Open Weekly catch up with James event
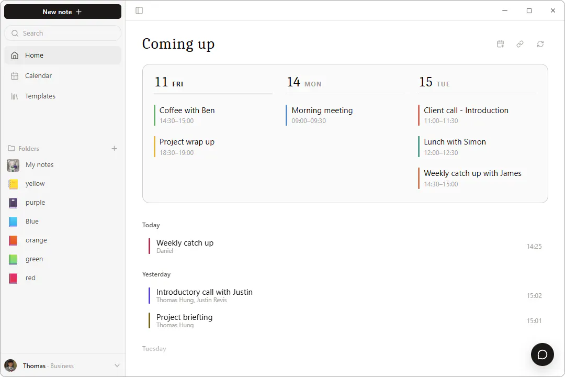The width and height of the screenshot is (565, 377). [477, 178]
